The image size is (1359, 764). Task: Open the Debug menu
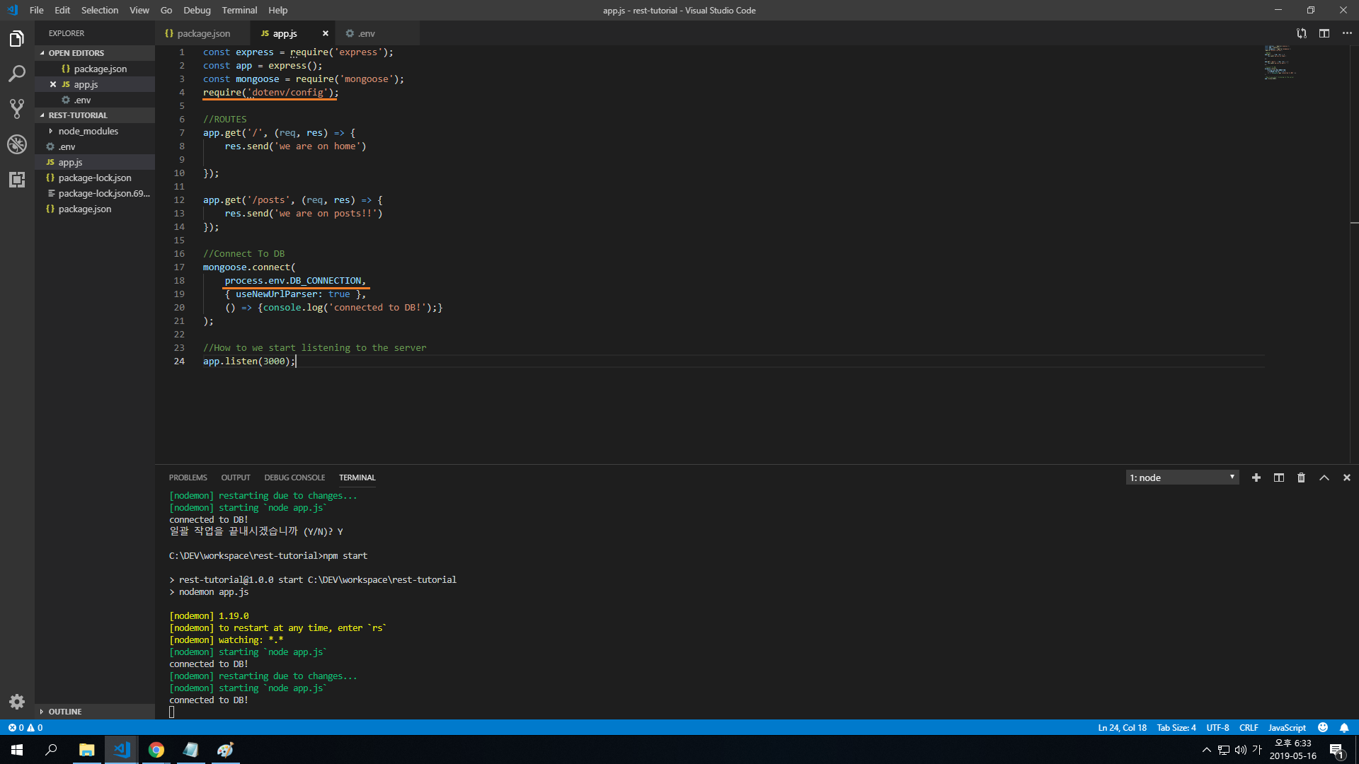point(197,10)
